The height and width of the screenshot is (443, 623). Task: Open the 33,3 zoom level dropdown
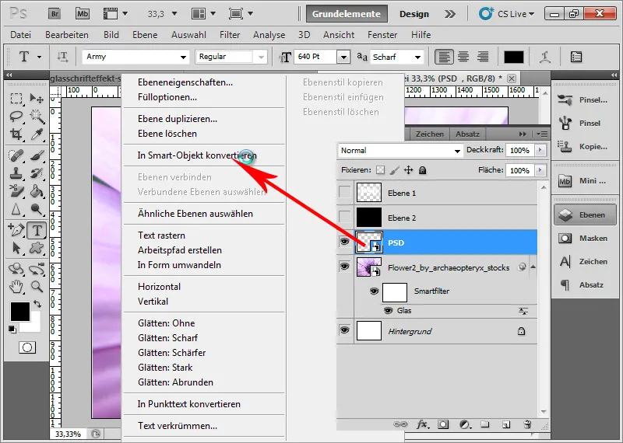(174, 14)
